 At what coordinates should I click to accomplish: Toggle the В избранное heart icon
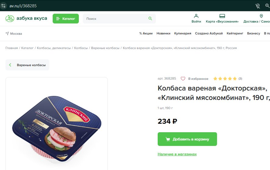click(x=183, y=79)
